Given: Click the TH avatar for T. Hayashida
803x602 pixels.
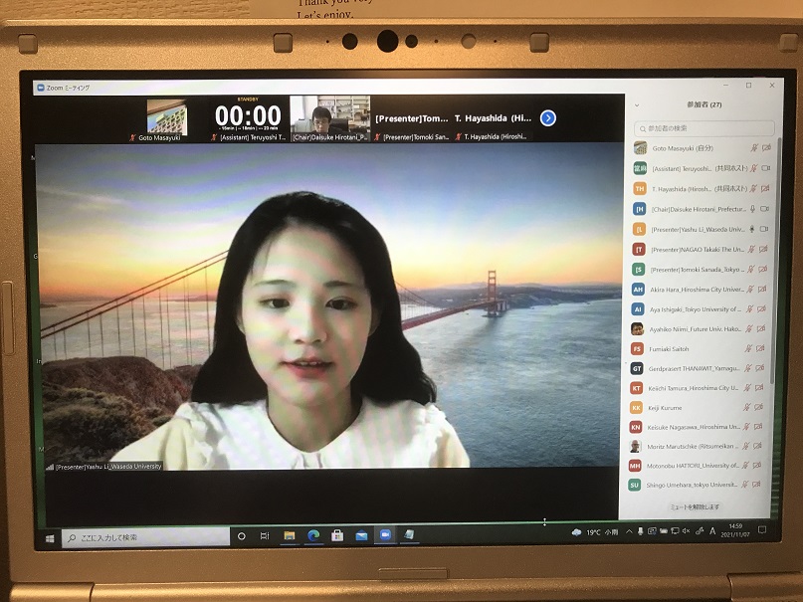Looking at the screenshot, I should (640, 188).
